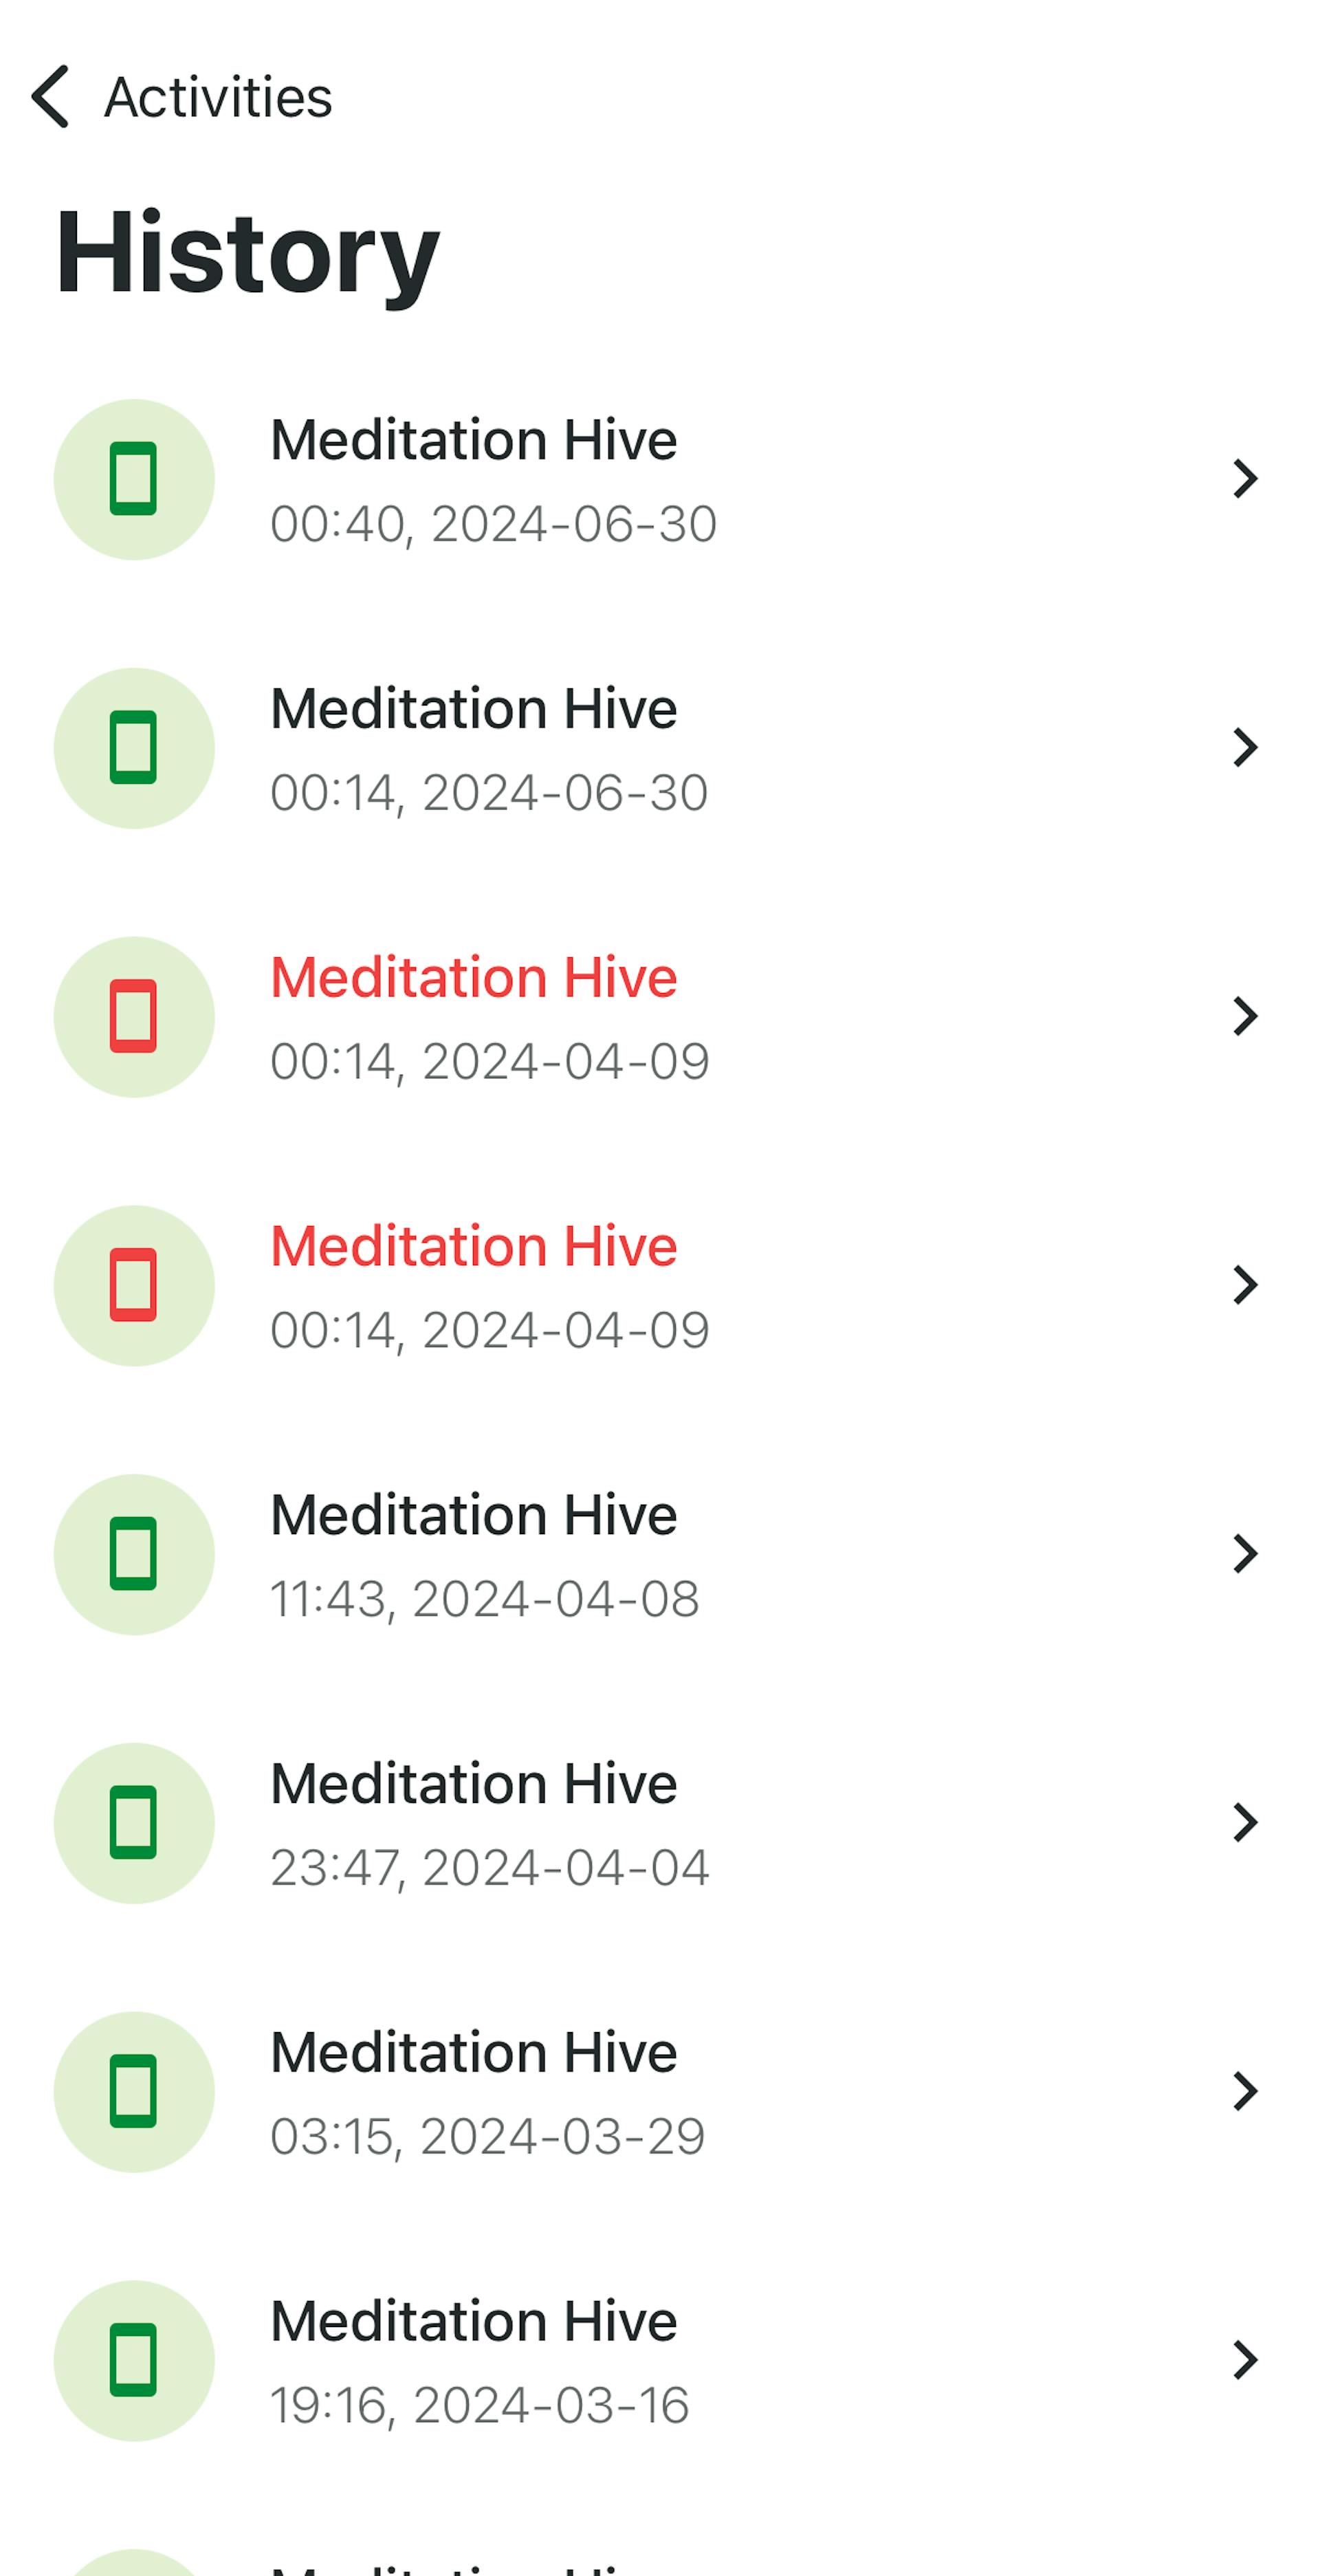Select the second red Meditation Hive icon
Screen dimensions: 1320x2576
pos(135,1285)
